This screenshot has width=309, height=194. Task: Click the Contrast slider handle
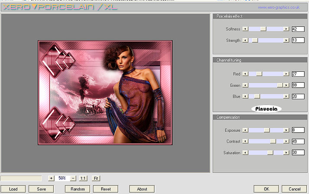(x=273, y=141)
